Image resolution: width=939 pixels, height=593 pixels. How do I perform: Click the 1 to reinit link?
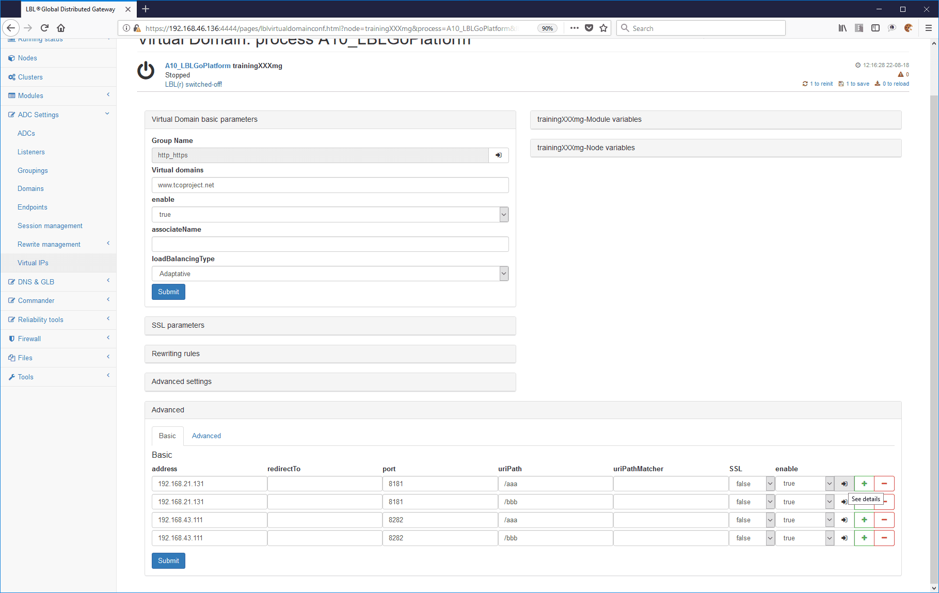click(x=818, y=84)
